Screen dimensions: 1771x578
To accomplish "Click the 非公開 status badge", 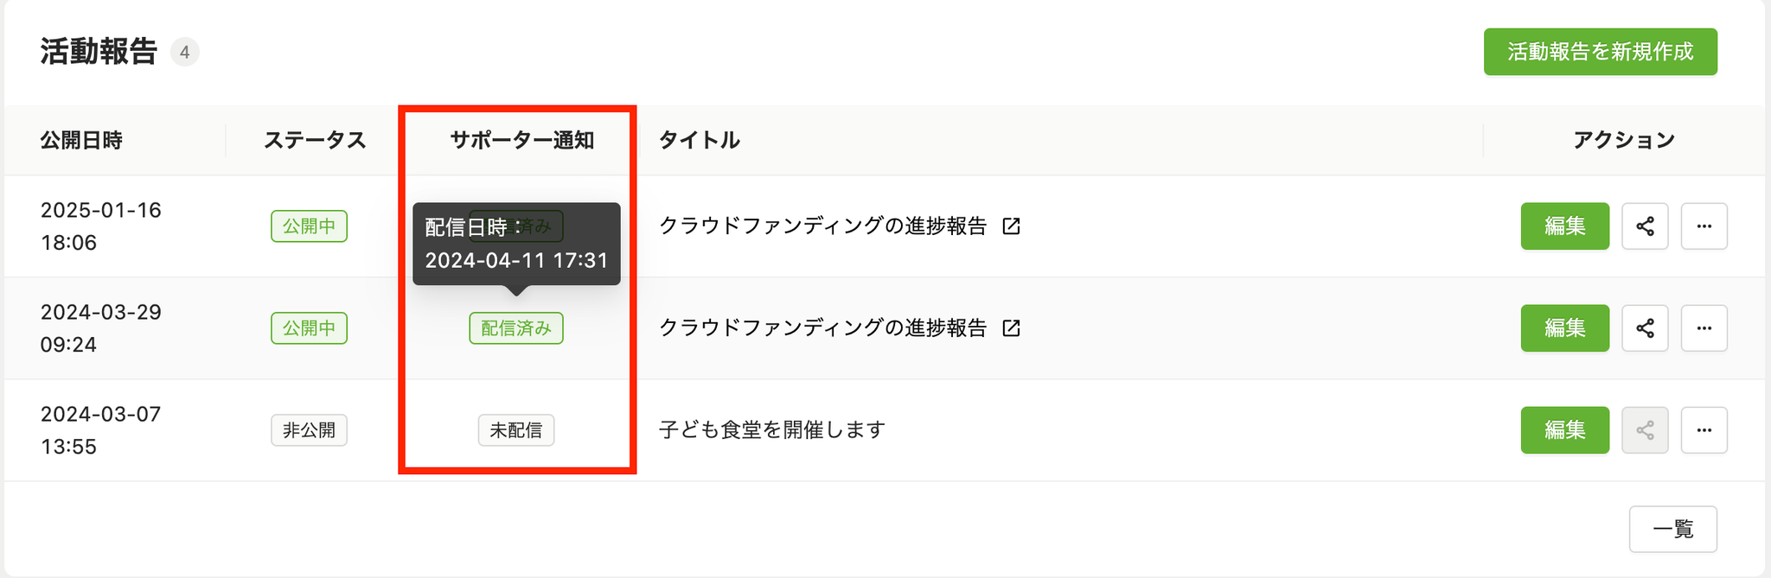I will click(x=309, y=430).
